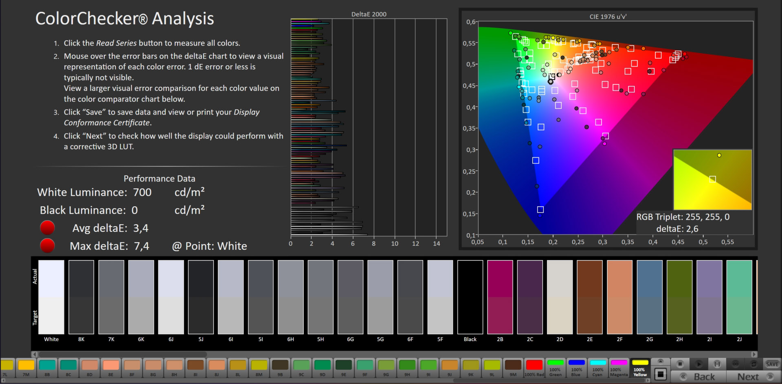Click the Read single measurement bracket icon

tap(717, 364)
